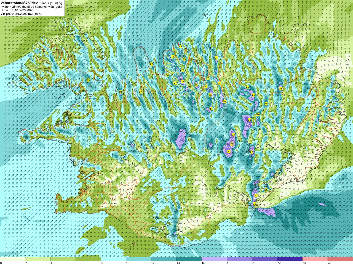
Task: Click the '(+9 h)' forecast offset text
Action: [x=38, y=14]
